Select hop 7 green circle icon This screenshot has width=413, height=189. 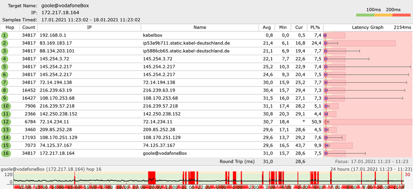pos(5,83)
